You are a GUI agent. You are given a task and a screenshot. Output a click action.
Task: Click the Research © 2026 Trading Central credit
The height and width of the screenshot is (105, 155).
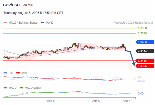(x=133, y=23)
